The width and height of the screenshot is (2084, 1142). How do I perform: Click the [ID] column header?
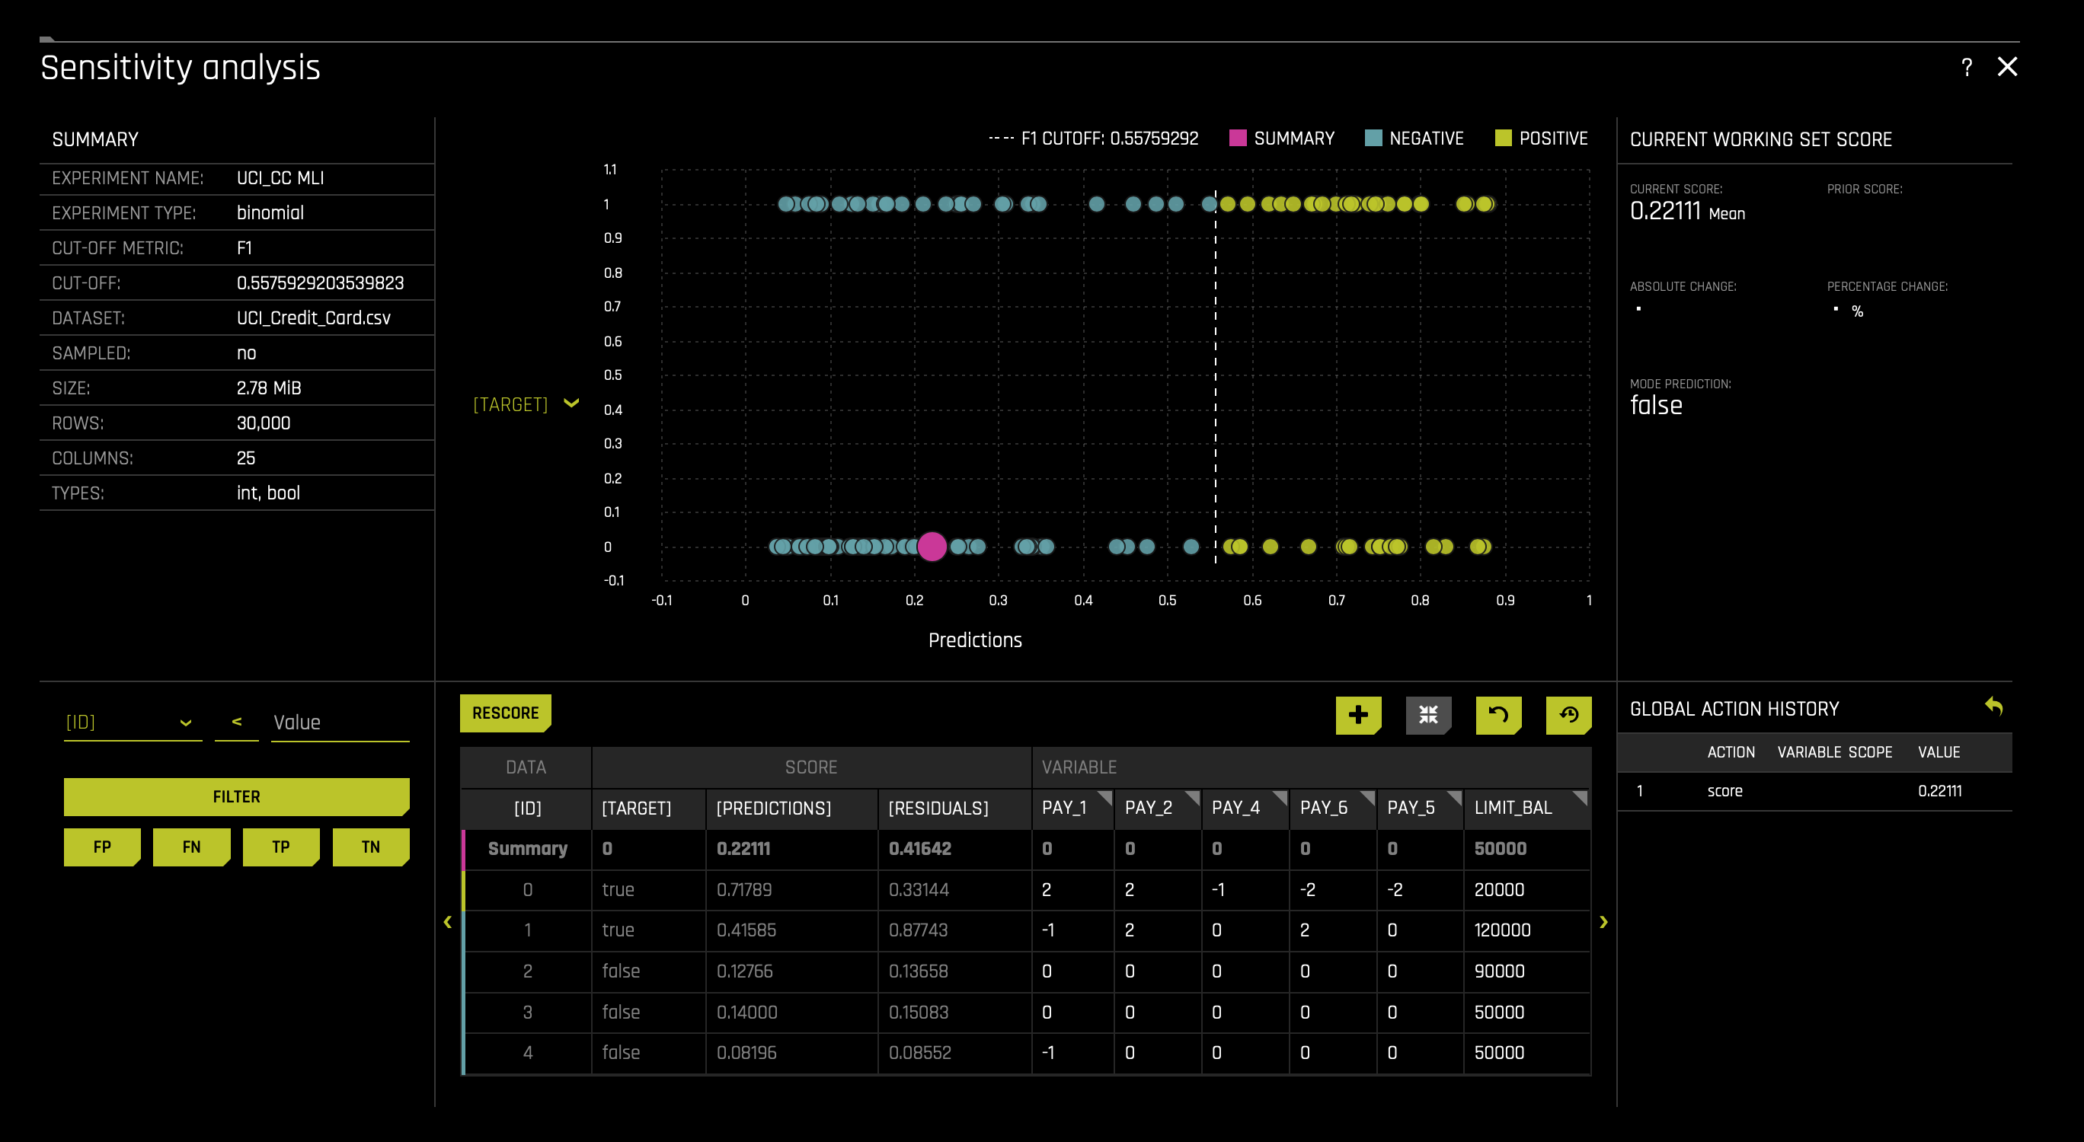click(527, 808)
